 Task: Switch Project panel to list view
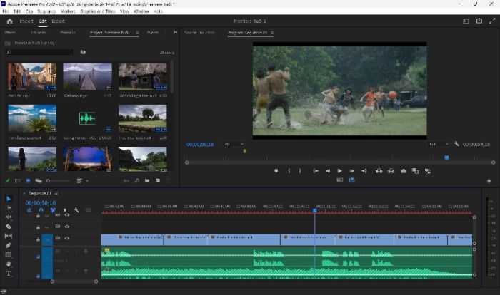coord(18,181)
